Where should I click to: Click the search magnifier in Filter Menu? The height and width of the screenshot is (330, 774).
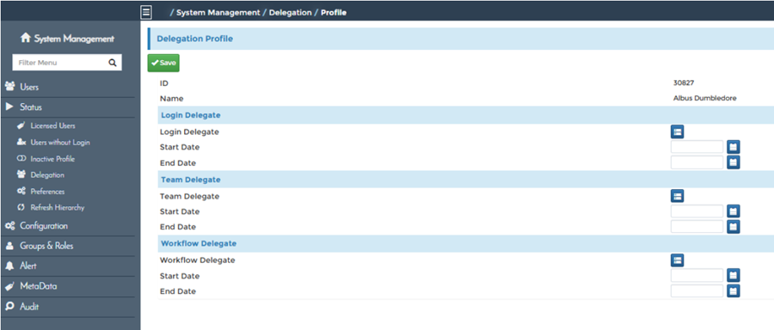click(x=113, y=63)
